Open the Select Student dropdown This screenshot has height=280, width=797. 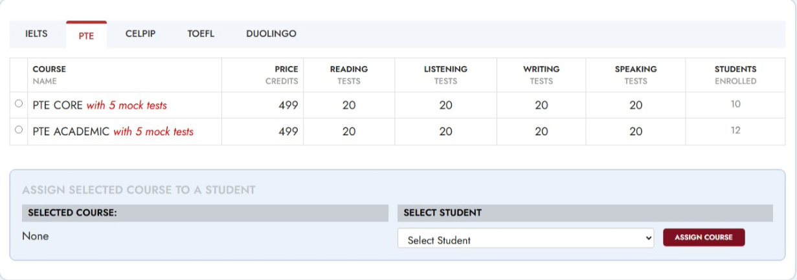coord(526,239)
